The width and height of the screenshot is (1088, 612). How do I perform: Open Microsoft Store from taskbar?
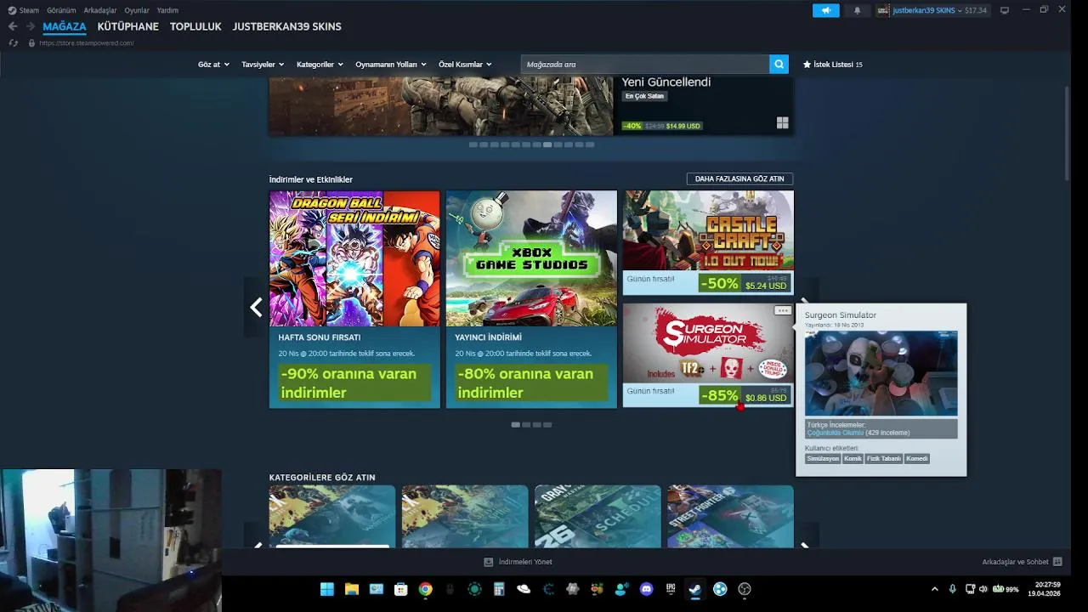click(x=400, y=589)
